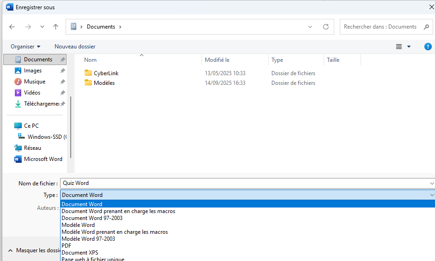The image size is (435, 261).
Task: Choose PDF from the type list
Action: coord(67,246)
